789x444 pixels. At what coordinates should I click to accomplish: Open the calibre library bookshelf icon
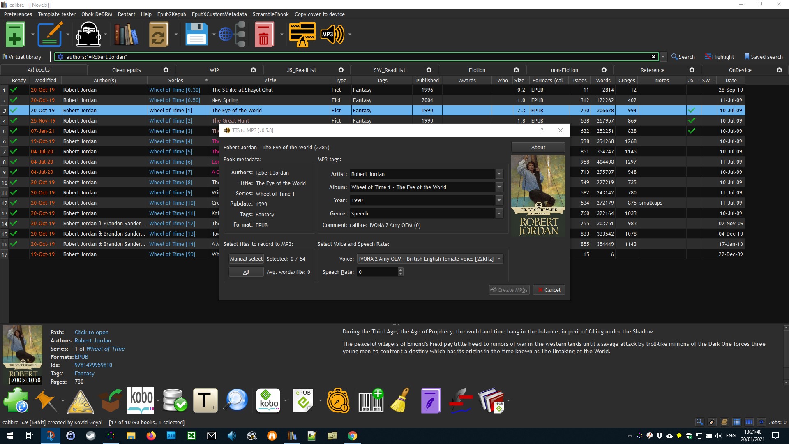tap(126, 35)
